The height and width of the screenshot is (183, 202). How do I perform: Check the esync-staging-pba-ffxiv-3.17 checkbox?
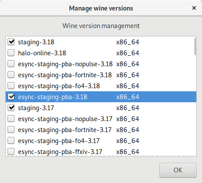point(11,151)
